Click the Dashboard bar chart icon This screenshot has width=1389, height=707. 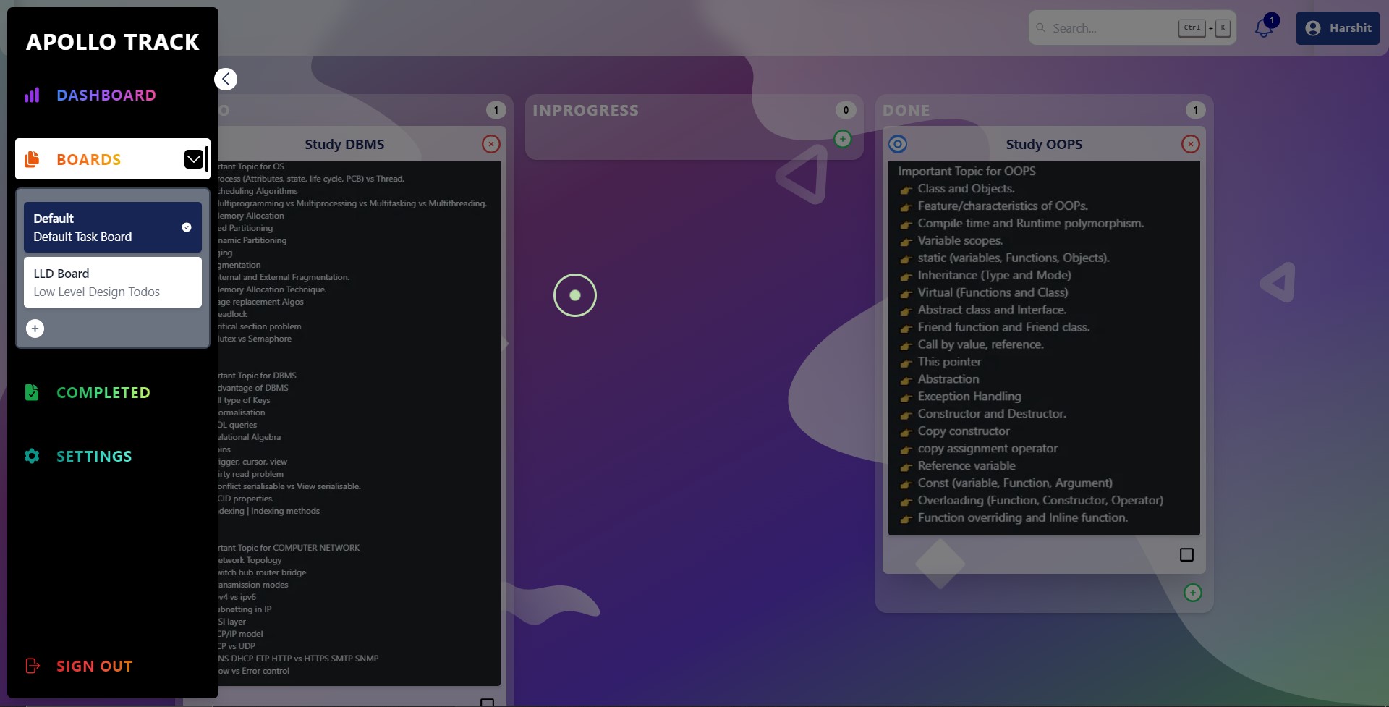(32, 96)
